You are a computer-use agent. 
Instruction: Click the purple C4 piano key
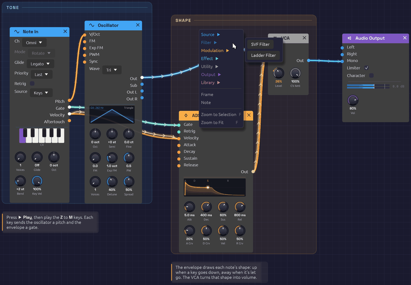(x=22, y=136)
